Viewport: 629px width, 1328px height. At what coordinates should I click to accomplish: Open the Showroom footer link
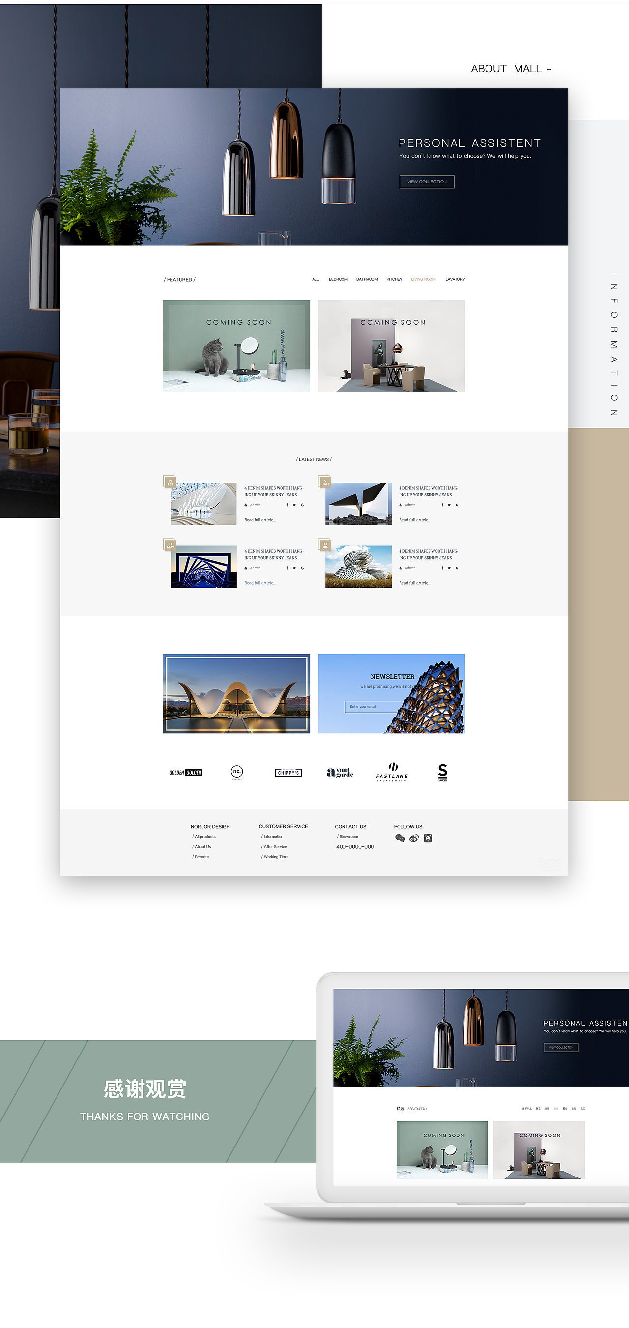pyautogui.click(x=347, y=837)
